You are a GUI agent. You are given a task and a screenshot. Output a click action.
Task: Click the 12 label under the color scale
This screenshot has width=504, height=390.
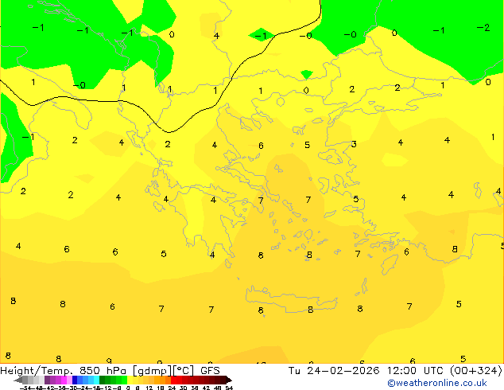(x=149, y=388)
